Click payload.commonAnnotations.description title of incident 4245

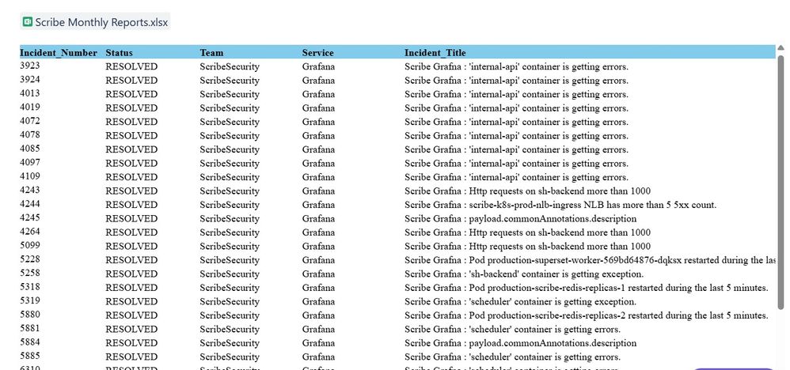(x=520, y=219)
